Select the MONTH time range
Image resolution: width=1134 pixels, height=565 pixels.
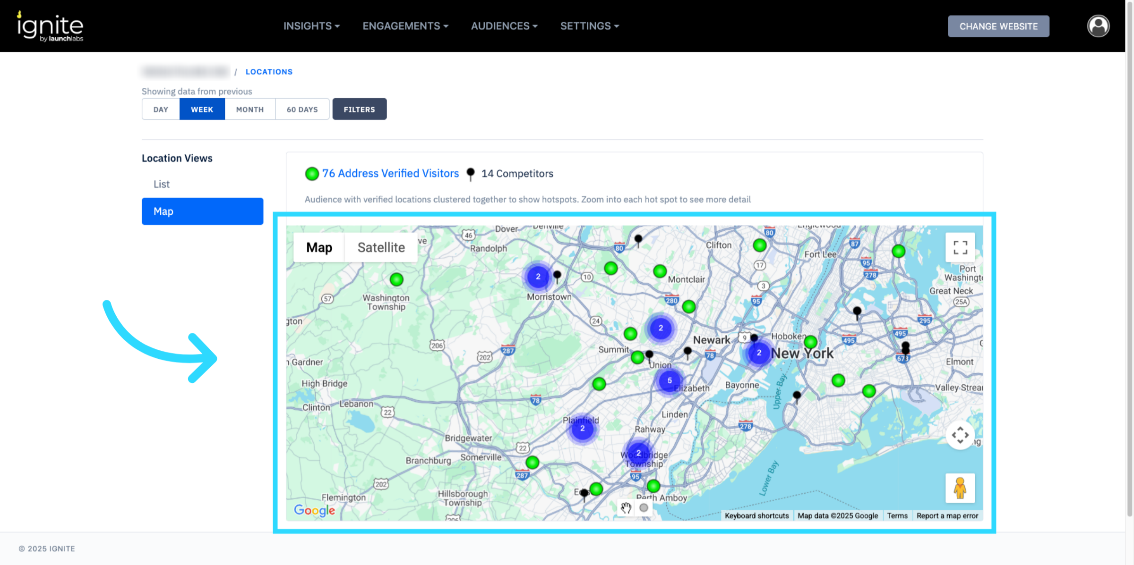pos(249,109)
